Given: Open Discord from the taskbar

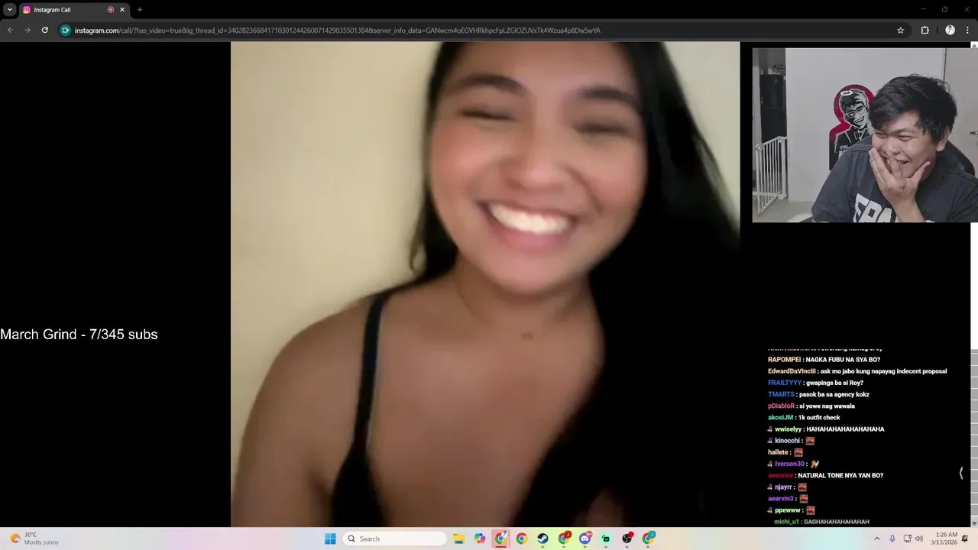Looking at the screenshot, I should pyautogui.click(x=585, y=539).
